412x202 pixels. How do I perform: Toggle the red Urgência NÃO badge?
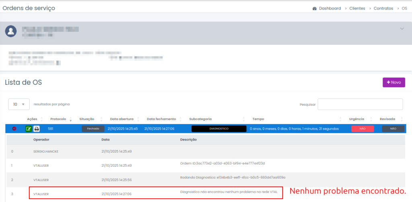coord(362,129)
